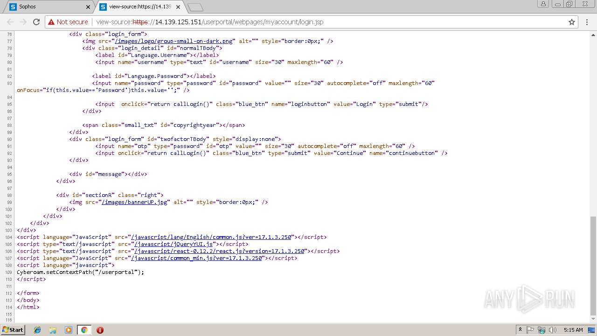Open Windows Media Player from the taskbar
Screen dimensions: 597x336
pyautogui.click(x=69, y=330)
